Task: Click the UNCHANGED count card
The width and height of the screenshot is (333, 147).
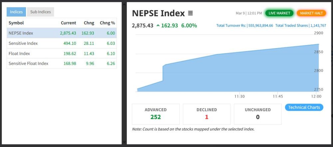Action: pos(258,114)
